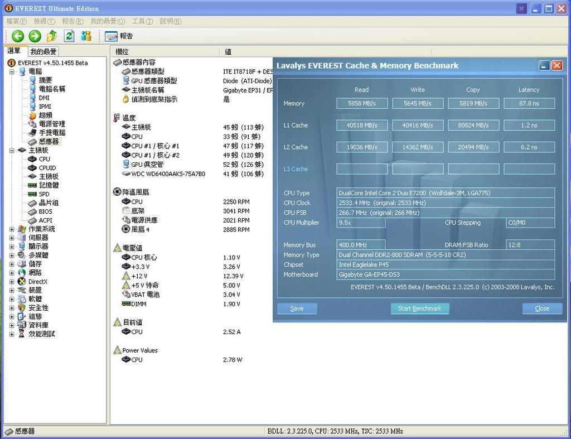Open the 說明(H) menu

[x=171, y=21]
